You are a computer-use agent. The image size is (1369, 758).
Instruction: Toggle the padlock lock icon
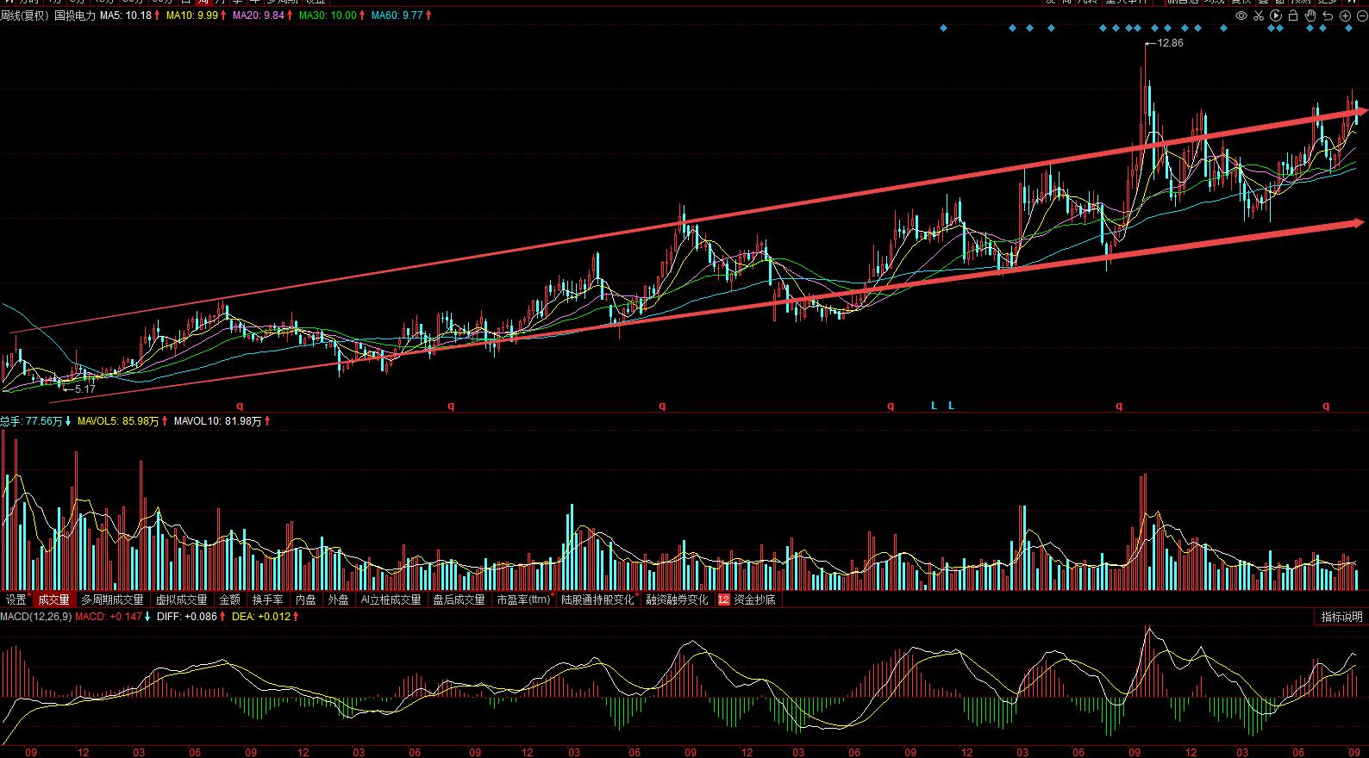pos(1294,16)
